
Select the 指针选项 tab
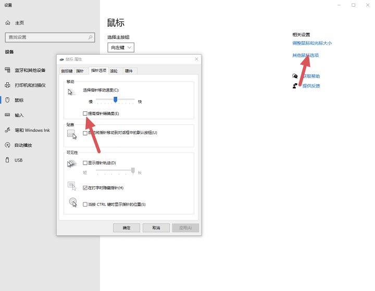point(98,71)
